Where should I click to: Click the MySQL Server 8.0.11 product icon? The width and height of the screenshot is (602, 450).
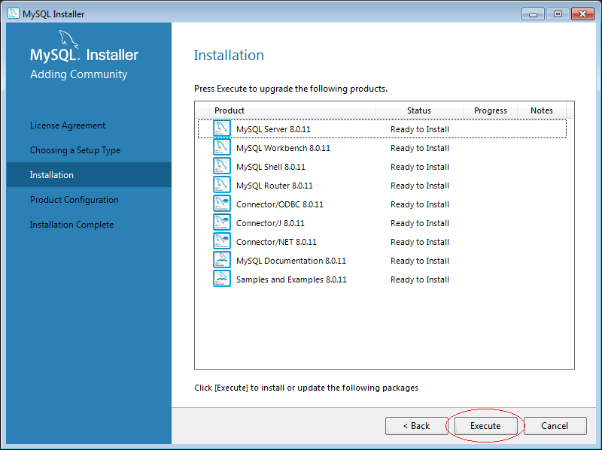tap(221, 129)
